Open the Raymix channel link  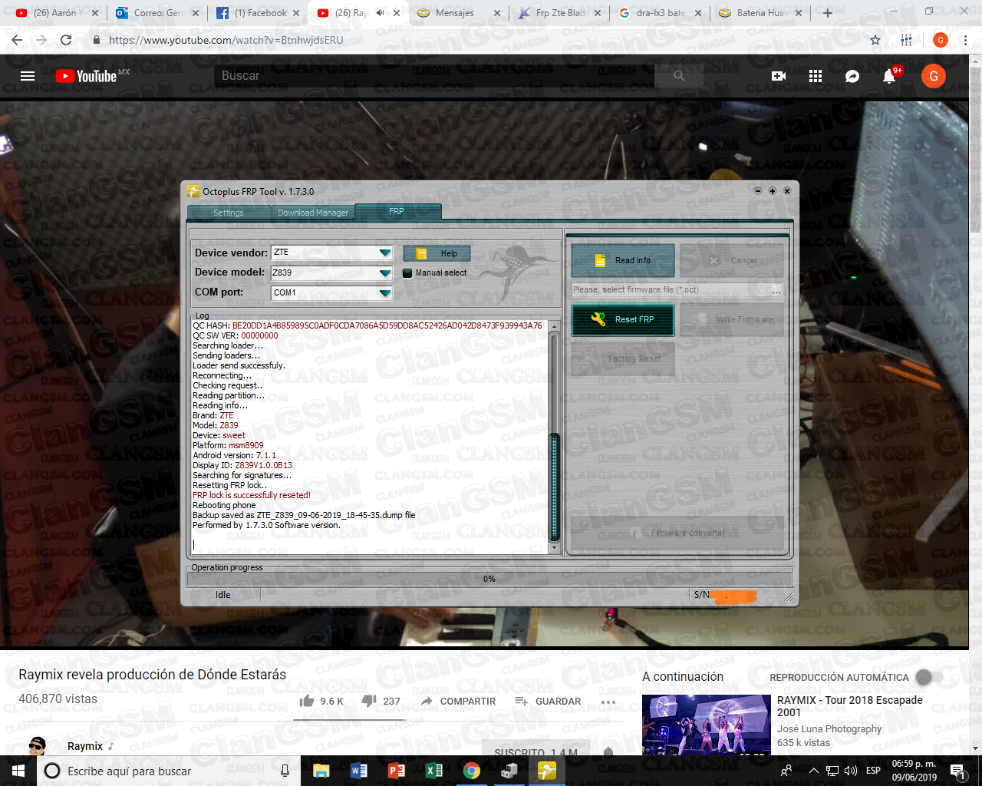point(84,746)
